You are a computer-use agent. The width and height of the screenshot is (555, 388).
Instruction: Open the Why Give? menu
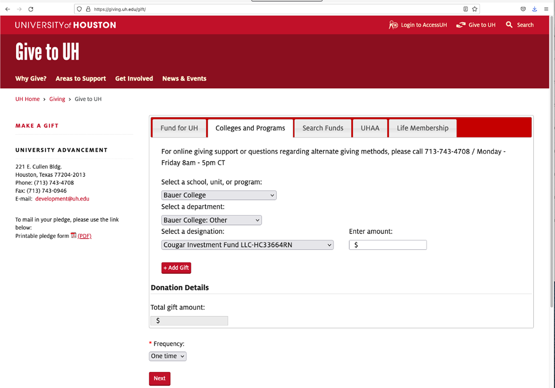31,79
